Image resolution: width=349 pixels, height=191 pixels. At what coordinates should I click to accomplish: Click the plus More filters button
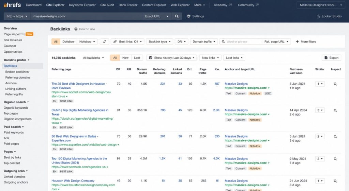[306, 42]
